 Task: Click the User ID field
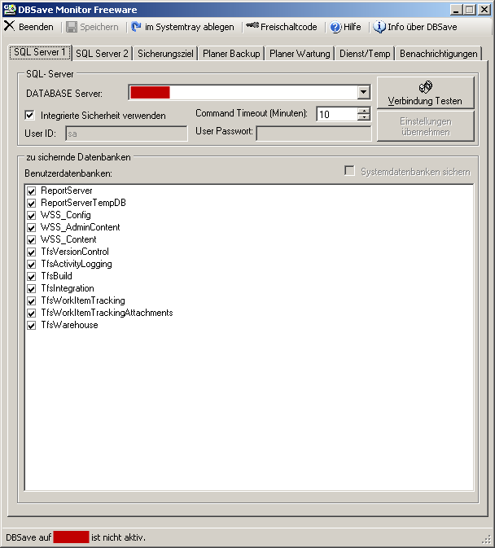[126, 134]
